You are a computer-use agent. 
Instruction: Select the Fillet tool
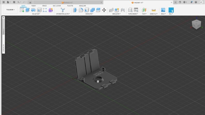click(81, 10)
